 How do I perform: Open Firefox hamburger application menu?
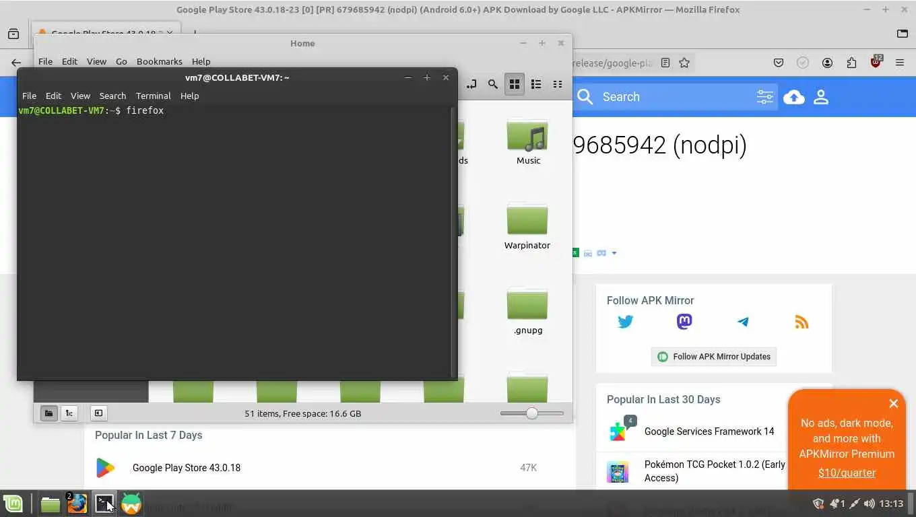(x=900, y=63)
